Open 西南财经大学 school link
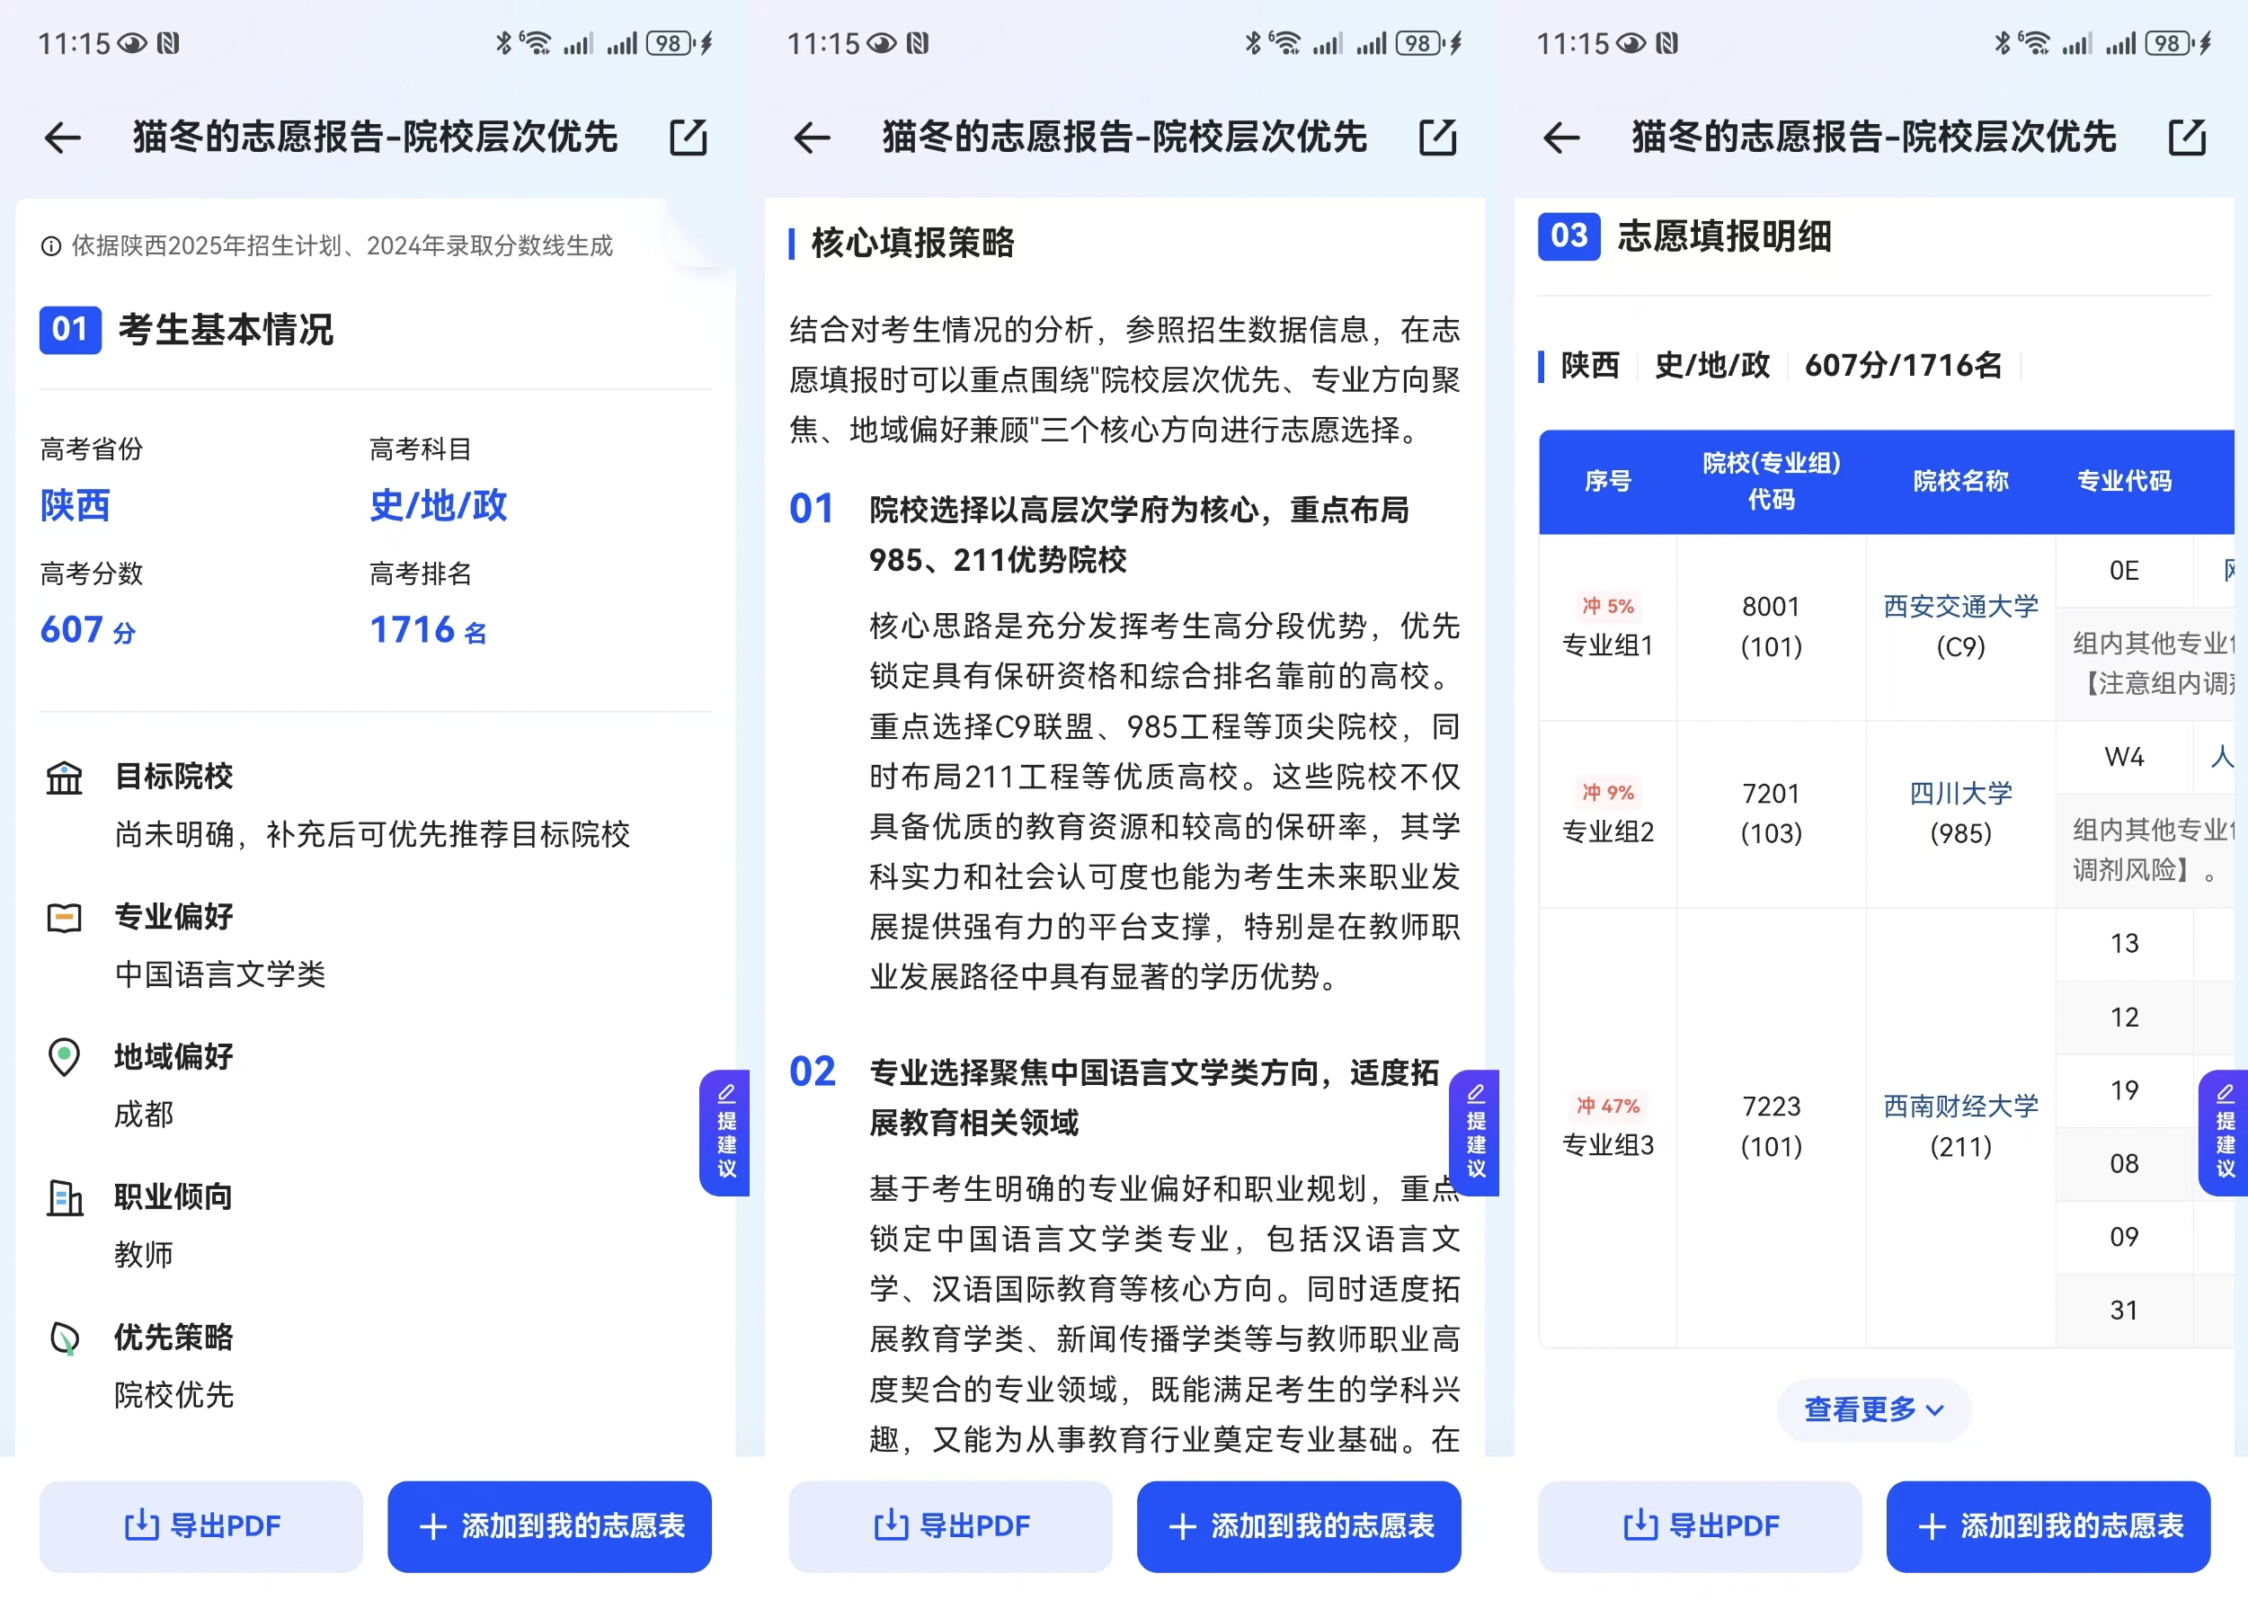The image size is (2248, 1618). [x=1959, y=1106]
